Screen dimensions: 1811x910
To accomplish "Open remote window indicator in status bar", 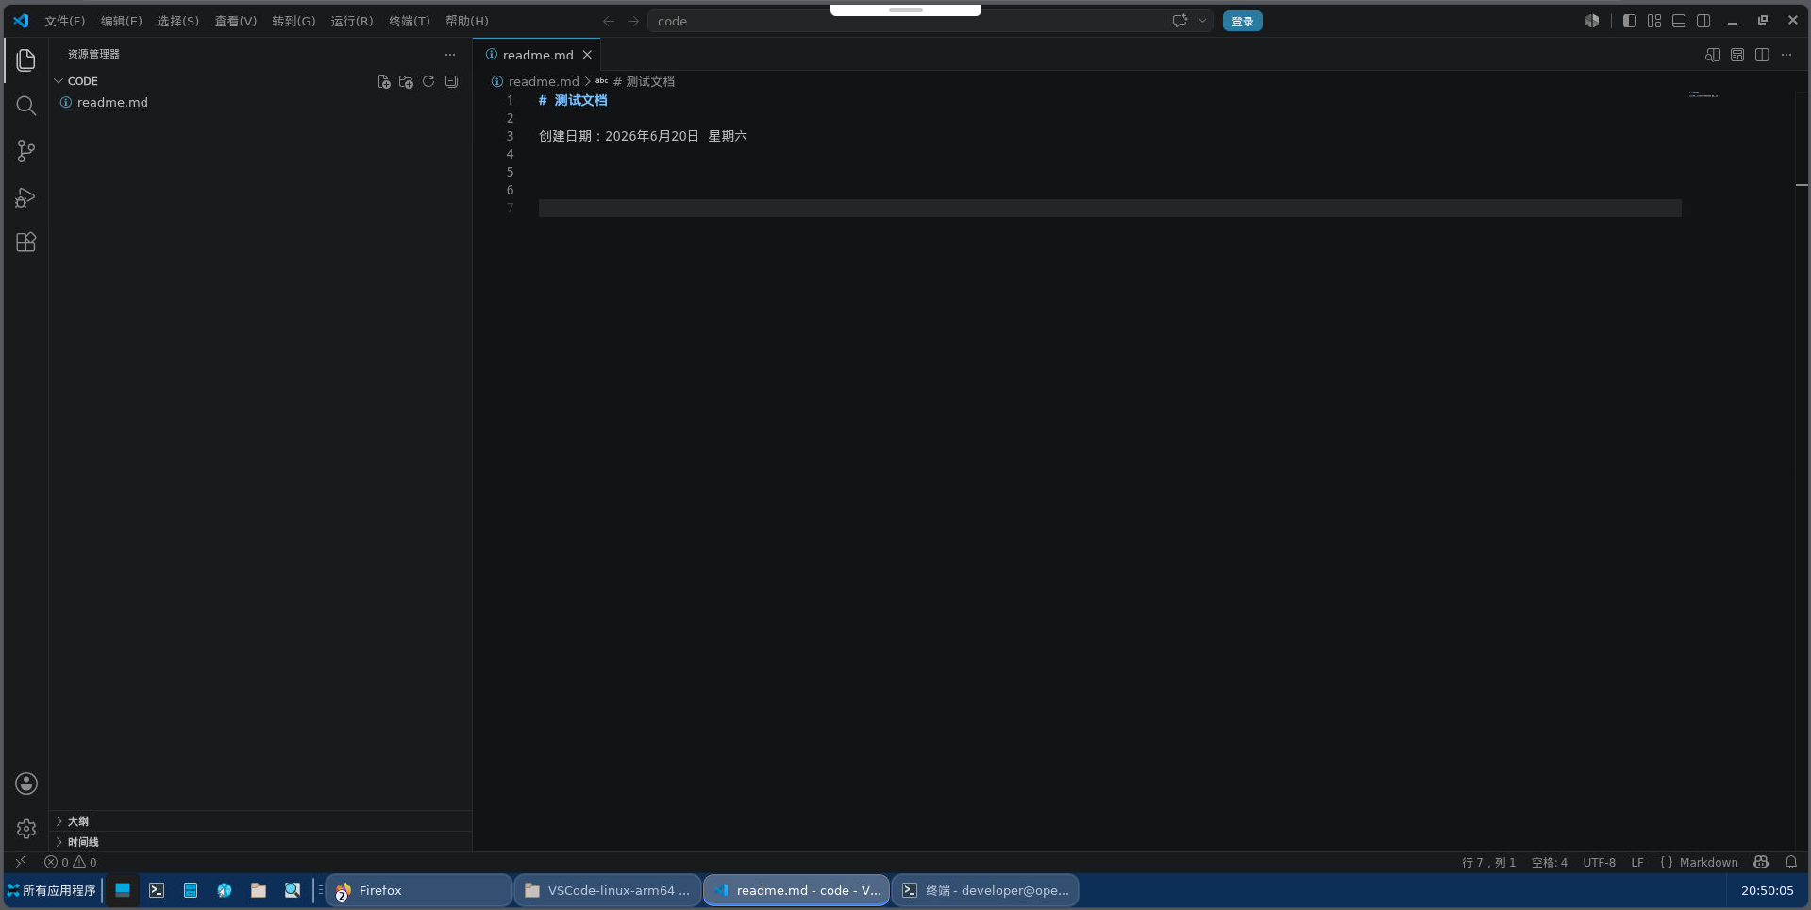I will 20,862.
